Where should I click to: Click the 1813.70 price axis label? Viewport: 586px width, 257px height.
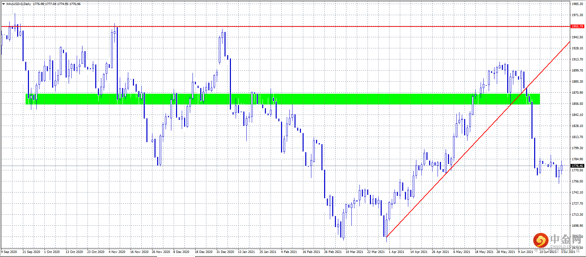coord(577,137)
